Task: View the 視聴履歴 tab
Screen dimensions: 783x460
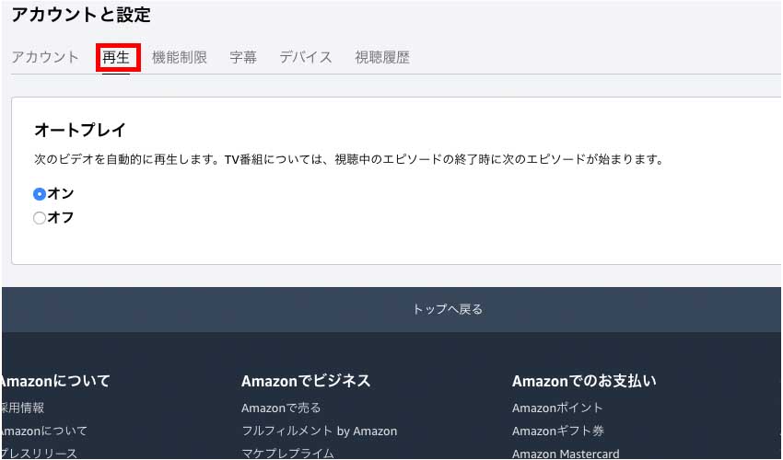Action: click(x=382, y=57)
